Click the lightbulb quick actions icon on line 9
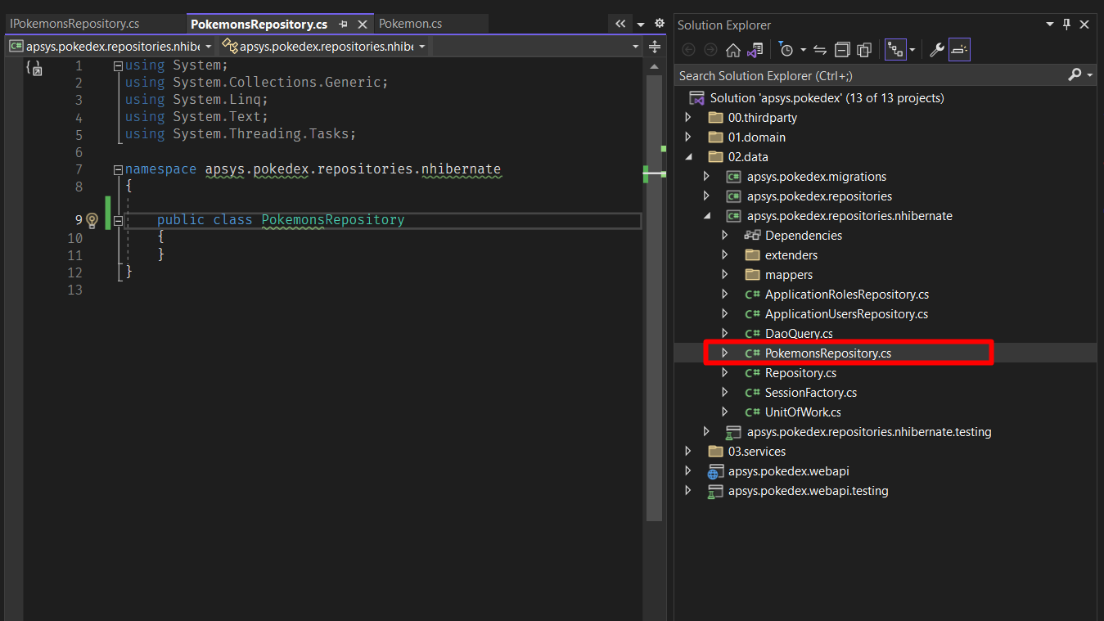The image size is (1104, 621). click(92, 220)
